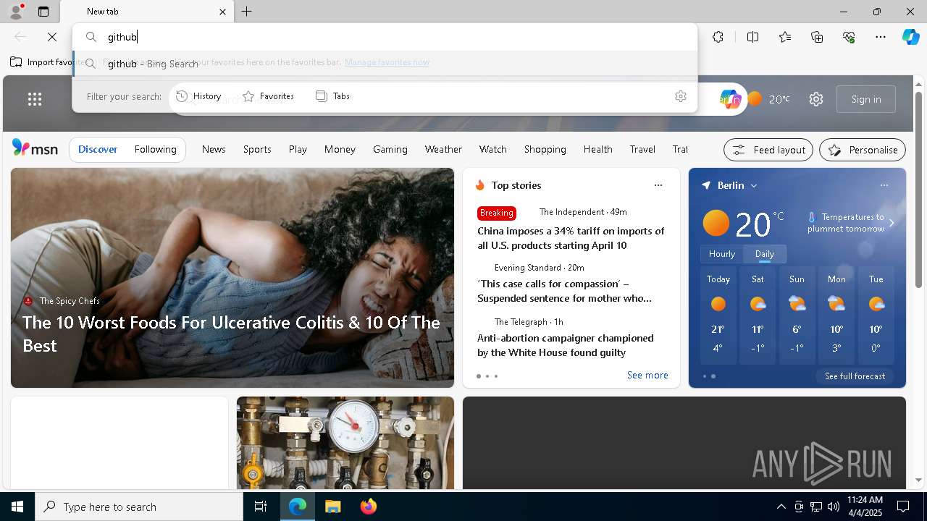Viewport: 927px width, 521px height.
Task: Open the pressure gauge pipes article thumbnail
Action: pyautogui.click(x=345, y=442)
